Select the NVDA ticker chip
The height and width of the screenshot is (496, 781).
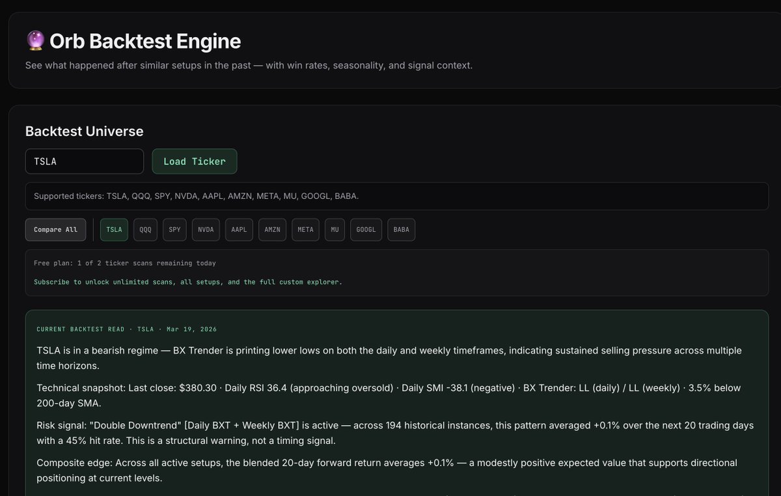click(206, 229)
